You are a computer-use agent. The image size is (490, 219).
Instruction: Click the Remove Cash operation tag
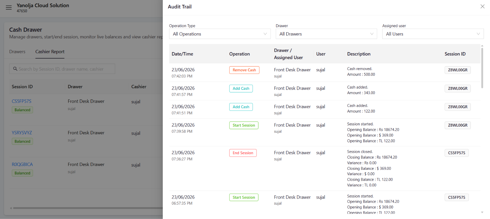tap(244, 70)
